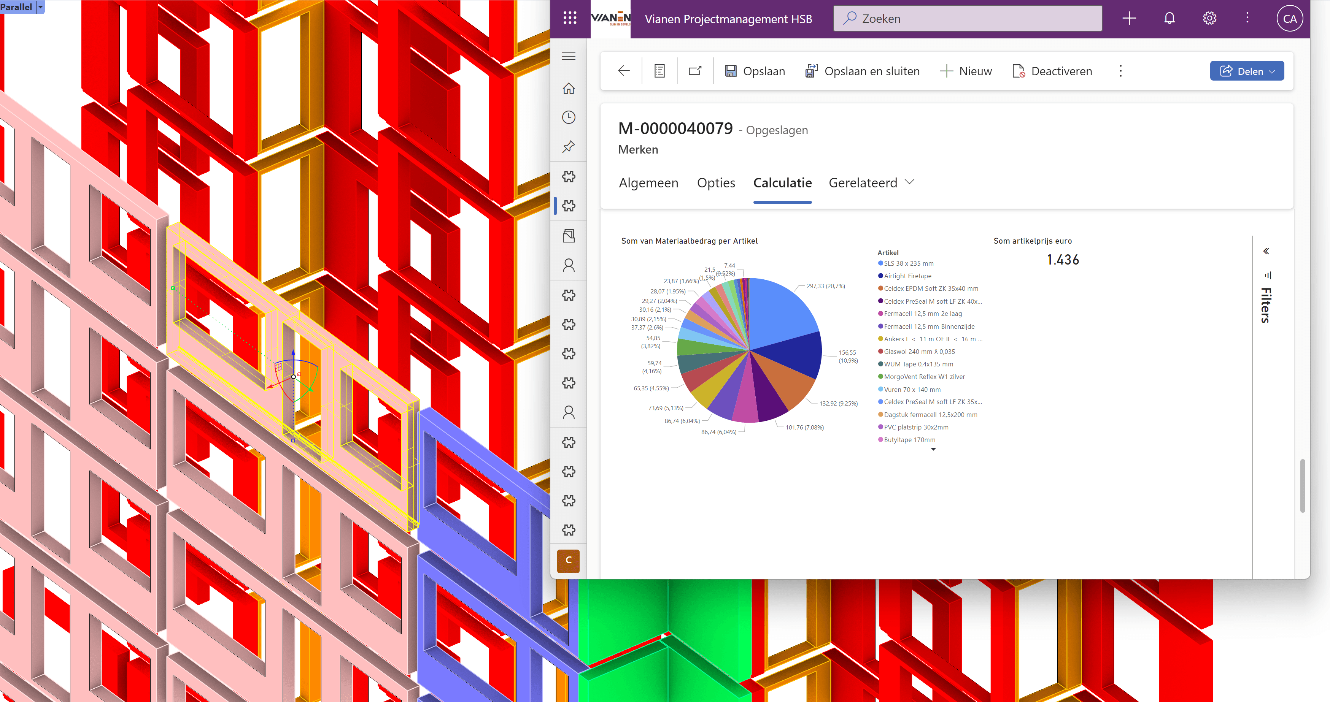Open the Delen dropdown arrow
The image size is (1330, 702).
click(x=1272, y=72)
